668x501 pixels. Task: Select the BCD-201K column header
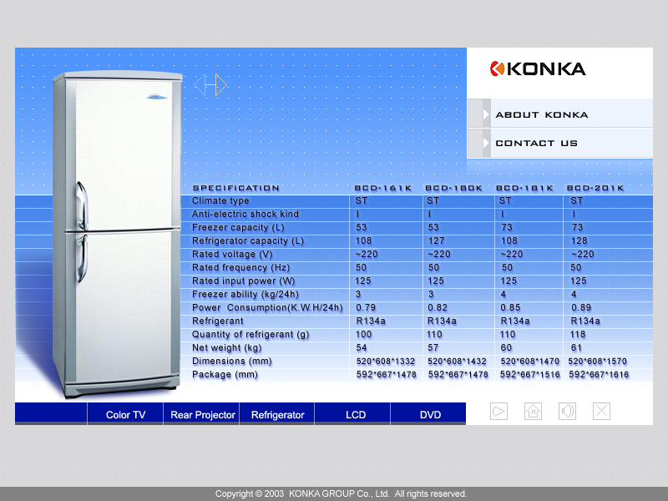click(595, 188)
